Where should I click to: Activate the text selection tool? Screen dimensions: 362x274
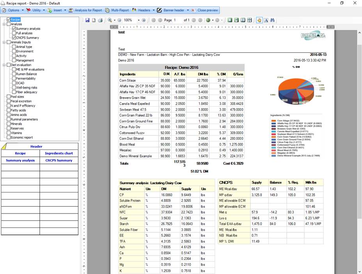pos(266,20)
